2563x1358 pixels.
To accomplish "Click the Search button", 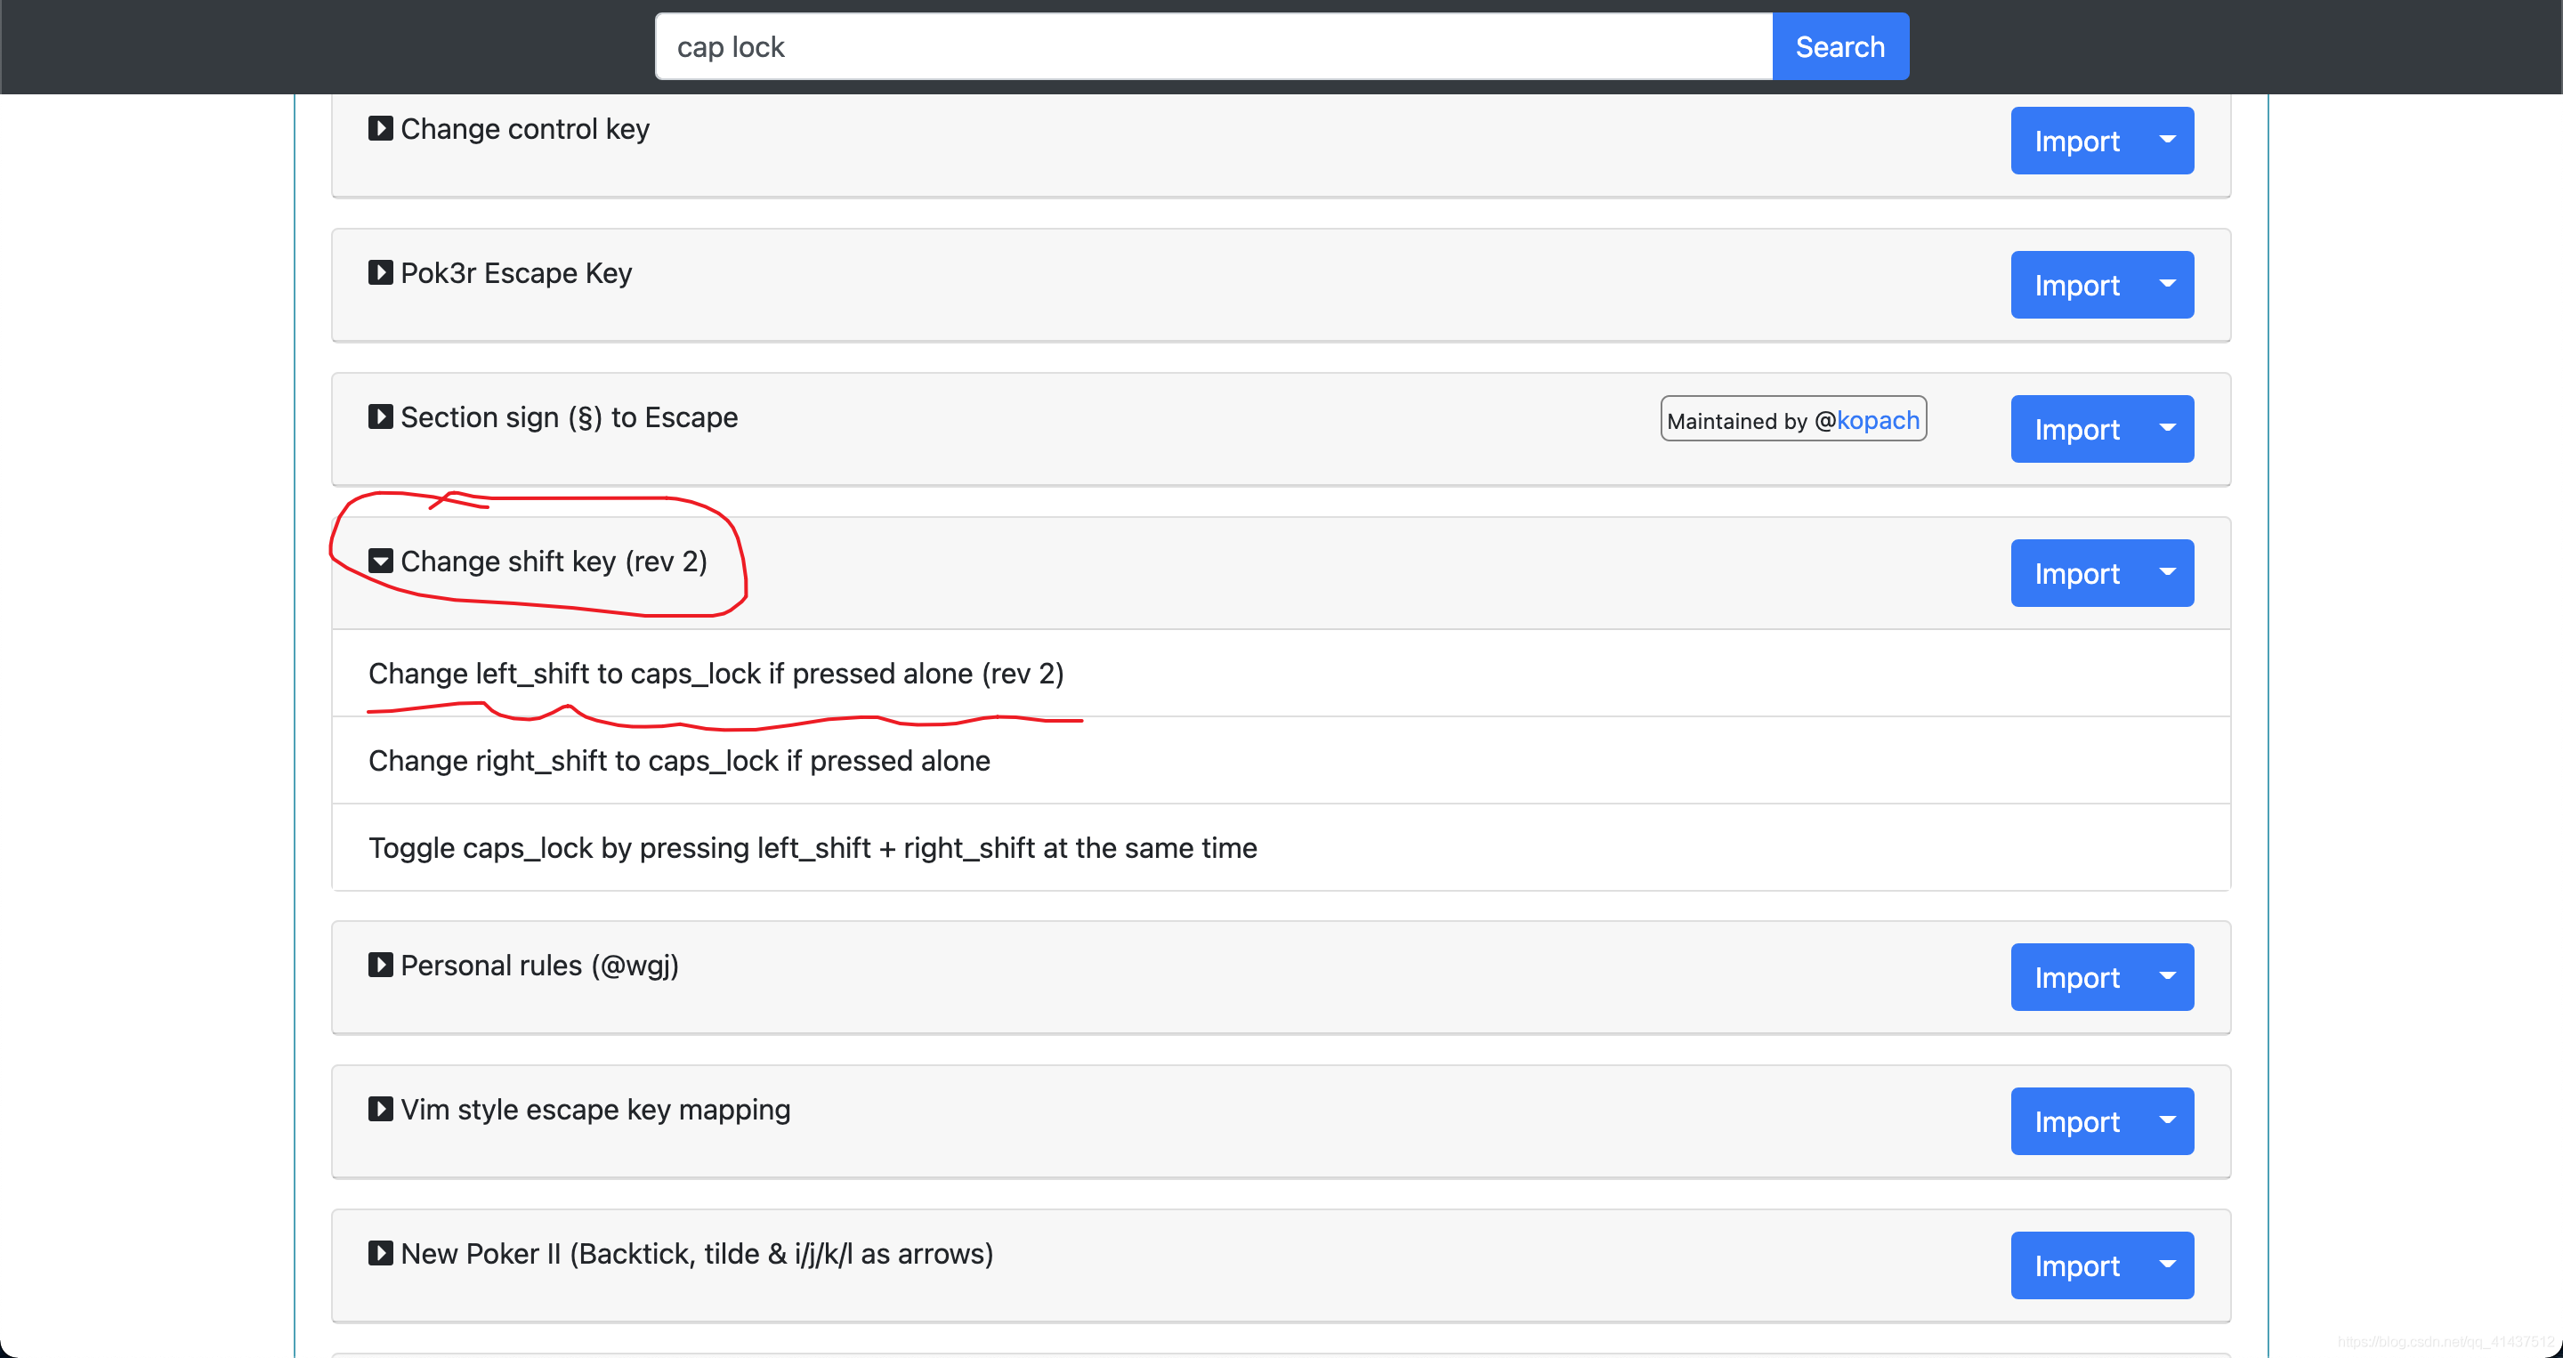I will (x=1839, y=47).
